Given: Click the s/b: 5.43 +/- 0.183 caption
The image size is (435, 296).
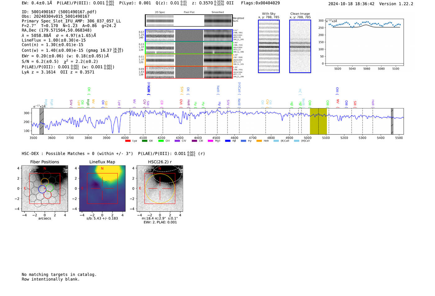Looking at the screenshot, I should [x=102, y=218].
